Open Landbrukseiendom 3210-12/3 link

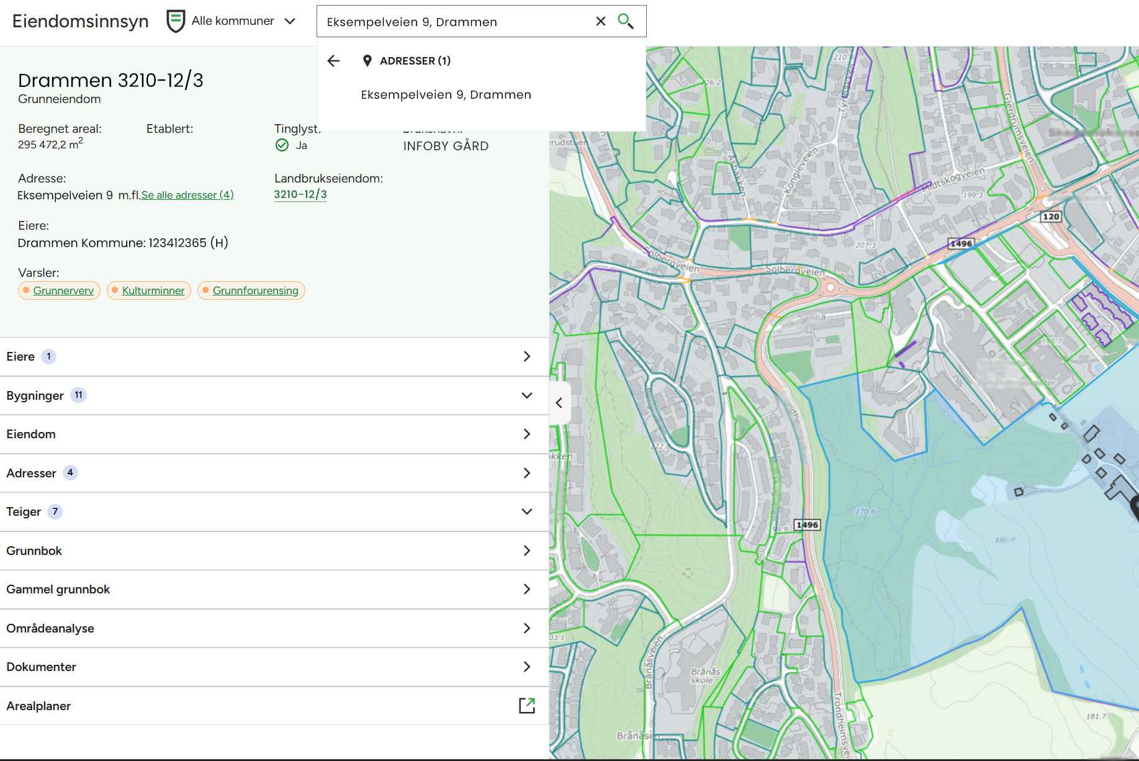(x=300, y=194)
